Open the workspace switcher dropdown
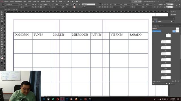The width and height of the screenshot is (181, 101). pyautogui.click(x=149, y=1)
